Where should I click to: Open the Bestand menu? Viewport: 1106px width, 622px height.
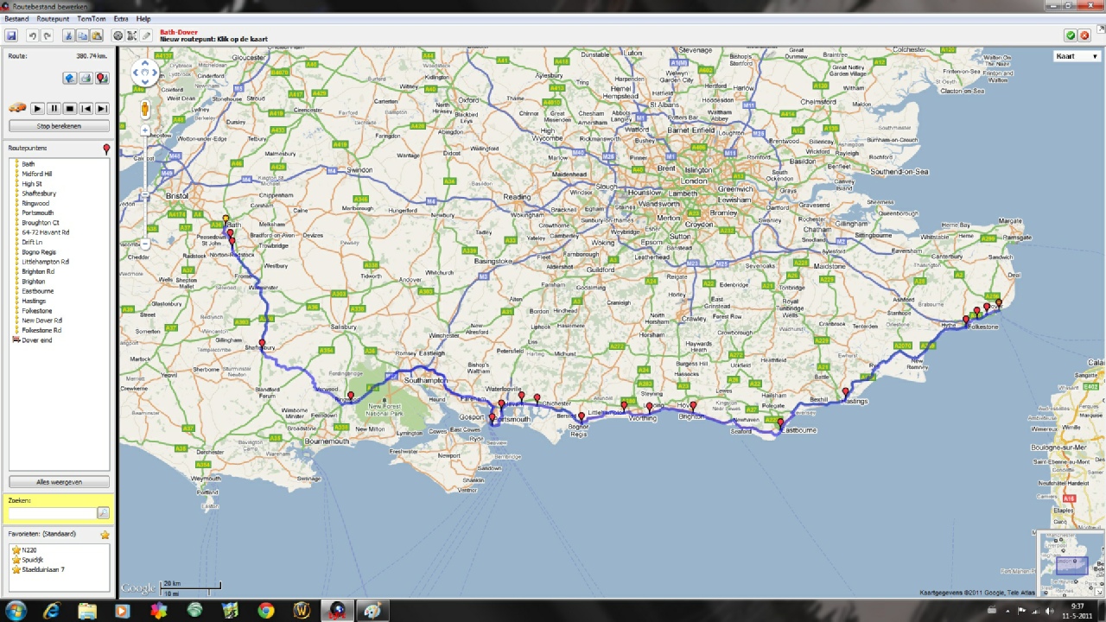16,19
